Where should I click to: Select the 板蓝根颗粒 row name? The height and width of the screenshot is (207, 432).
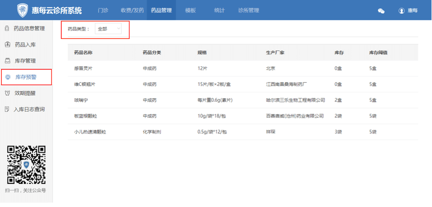85,116
